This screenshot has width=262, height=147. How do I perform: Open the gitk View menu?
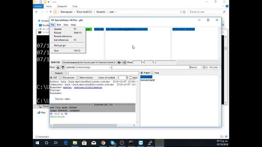(66, 25)
